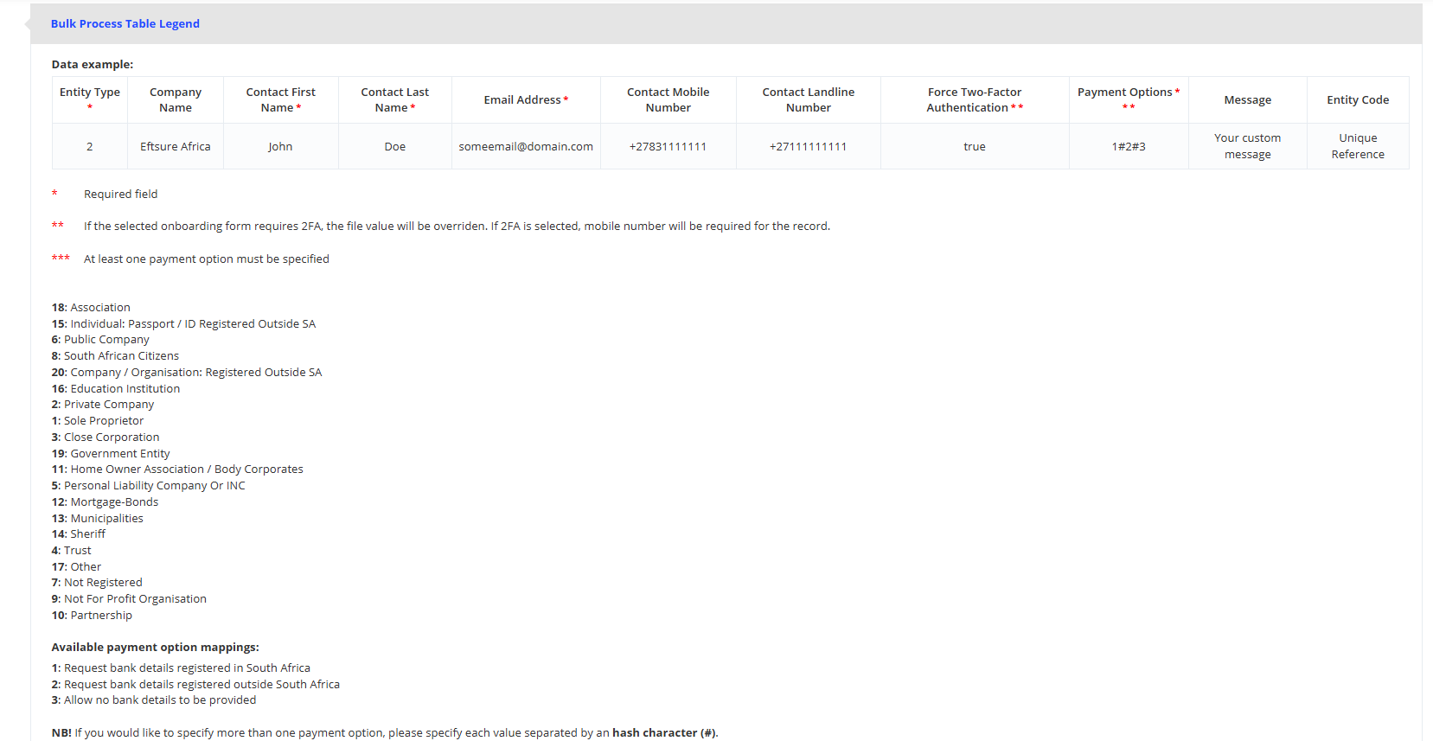The image size is (1433, 741).
Task: Select the Email Address column header
Action: [525, 100]
